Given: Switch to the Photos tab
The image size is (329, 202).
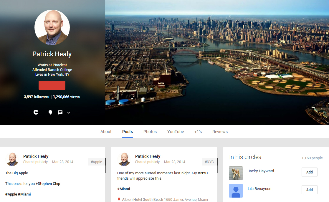Looking at the screenshot, I should coord(150,132).
